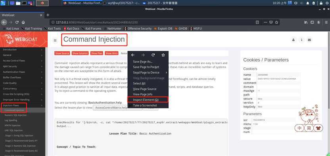Click the URL address bar
330x156 pixels.
[152, 22]
